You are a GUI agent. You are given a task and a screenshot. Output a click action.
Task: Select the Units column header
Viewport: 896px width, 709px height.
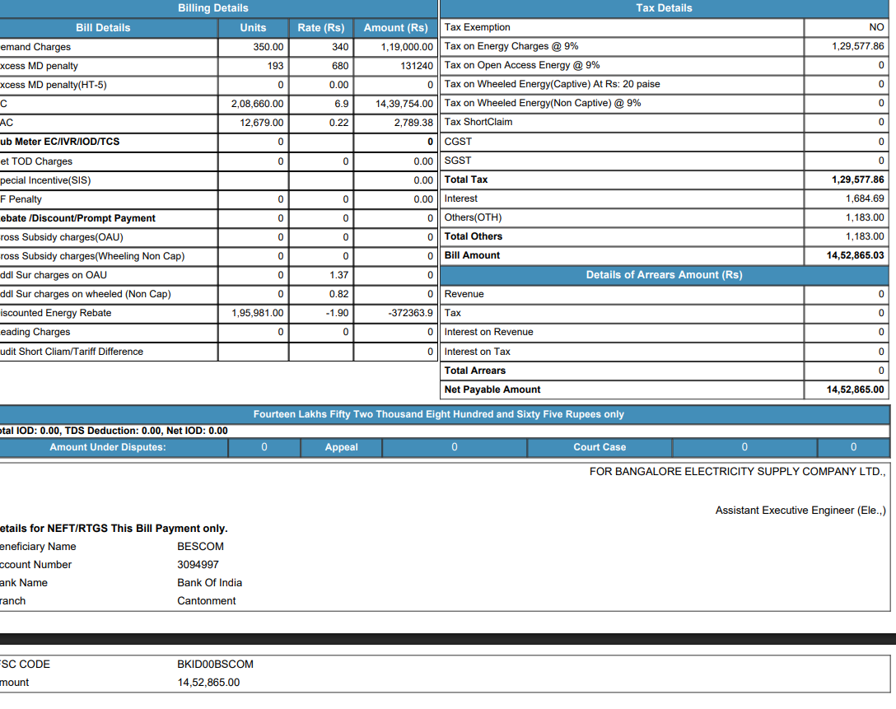click(x=253, y=27)
